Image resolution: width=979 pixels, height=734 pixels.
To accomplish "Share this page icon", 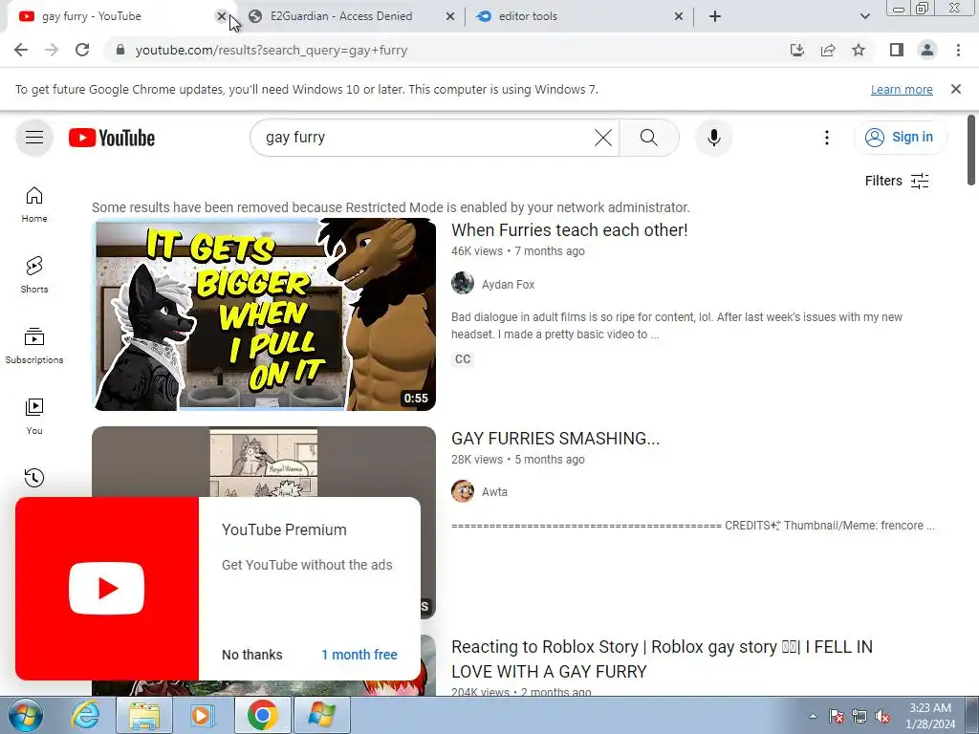I will 828,50.
